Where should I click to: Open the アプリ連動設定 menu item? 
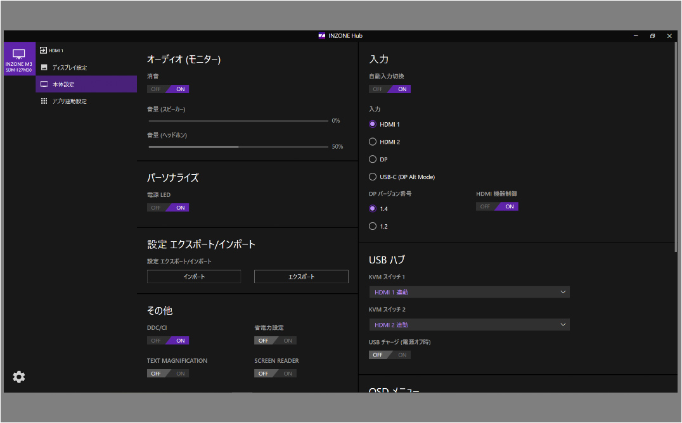pyautogui.click(x=70, y=101)
